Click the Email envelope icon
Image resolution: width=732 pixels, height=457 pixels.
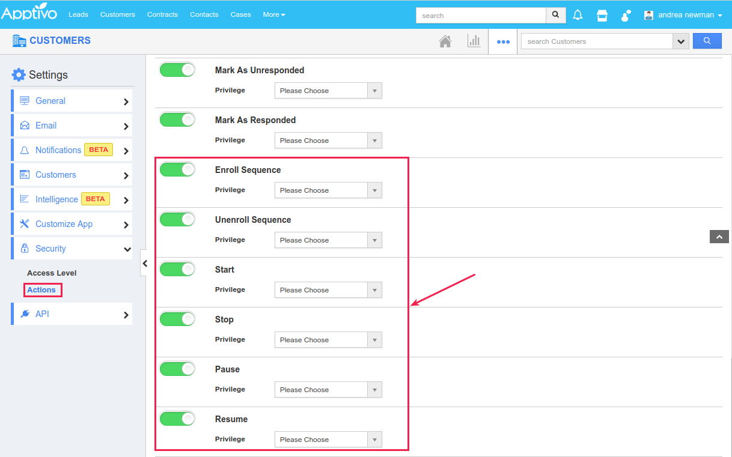[25, 126]
